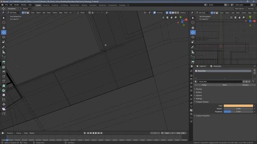
Task: Switch to the Sculpting workspace tab
Action: [55, 5]
